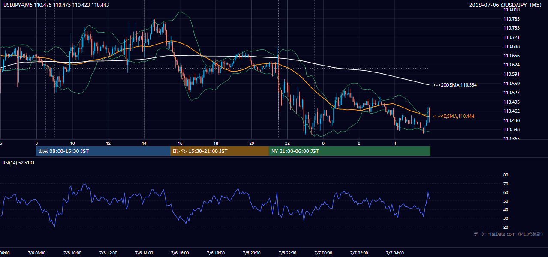Click the RSI 70 level label
This screenshot has width=548, height=257.
click(x=506, y=184)
